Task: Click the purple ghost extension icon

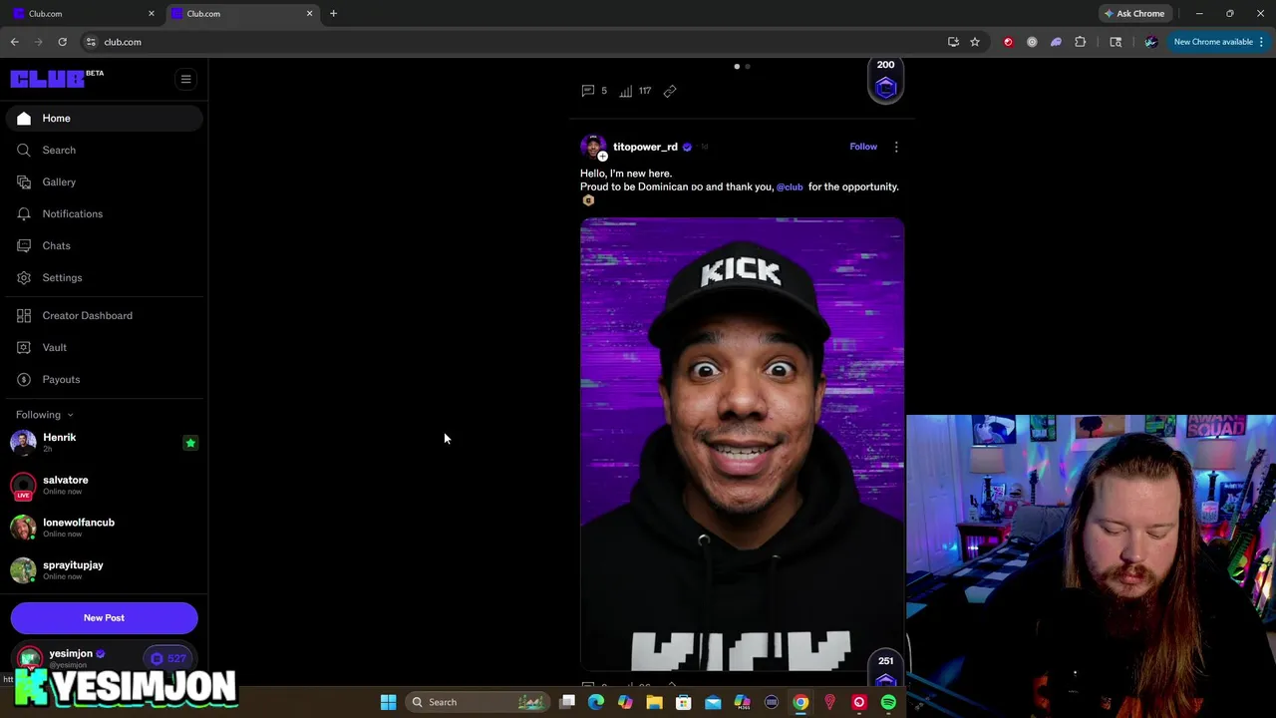Action: point(1056,42)
